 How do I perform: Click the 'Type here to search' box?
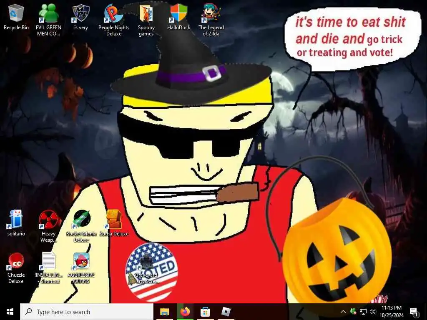87,312
